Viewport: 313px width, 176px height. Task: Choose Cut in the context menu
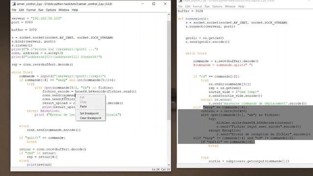point(82,97)
